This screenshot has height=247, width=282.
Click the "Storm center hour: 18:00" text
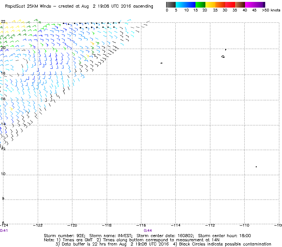coord(224,236)
